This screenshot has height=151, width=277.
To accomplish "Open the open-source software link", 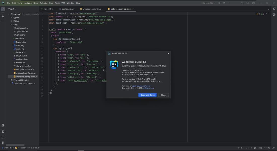I will tap(141, 86).
